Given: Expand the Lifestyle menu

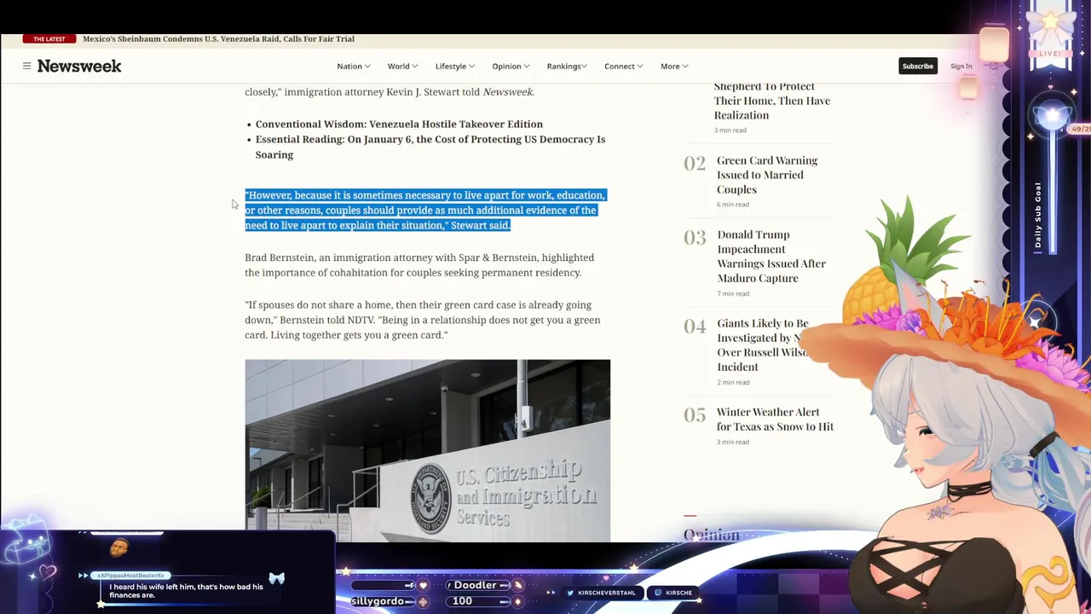Looking at the screenshot, I should pos(454,66).
